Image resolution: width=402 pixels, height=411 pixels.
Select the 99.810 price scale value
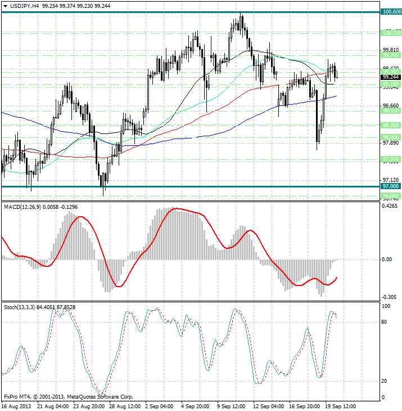pos(391,50)
